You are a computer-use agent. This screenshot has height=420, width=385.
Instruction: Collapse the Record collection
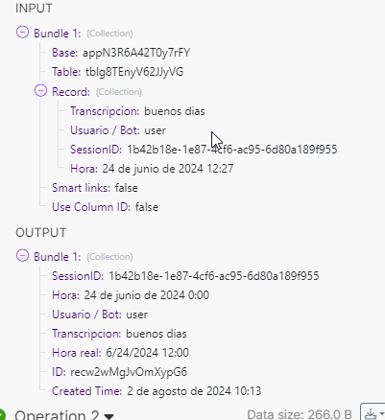(40, 91)
